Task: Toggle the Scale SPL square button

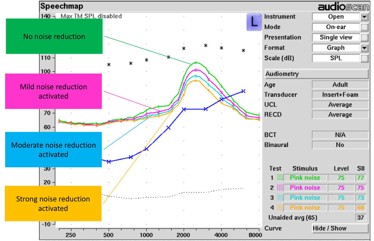Action: tap(364, 58)
